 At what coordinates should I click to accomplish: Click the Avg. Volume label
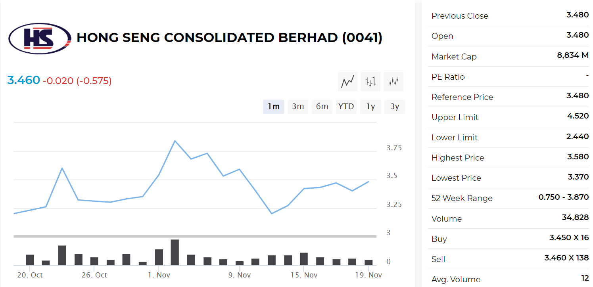[456, 279]
